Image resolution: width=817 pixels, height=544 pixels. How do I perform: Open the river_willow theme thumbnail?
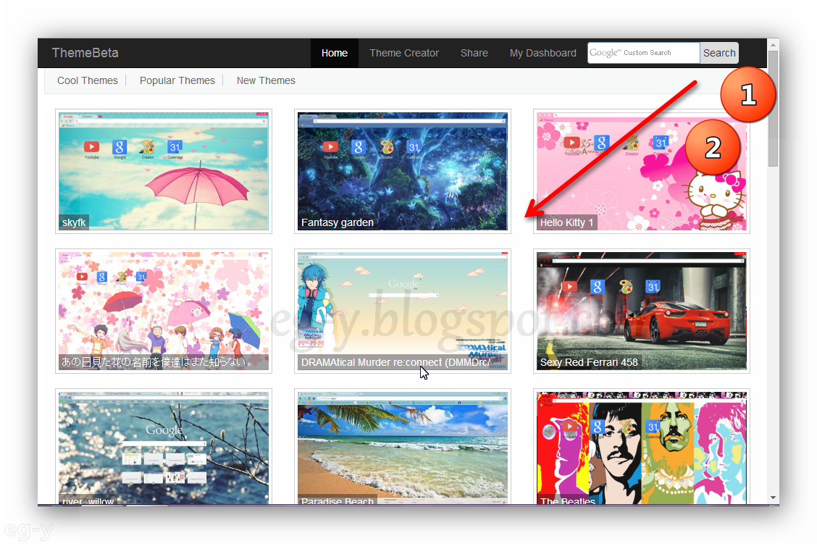pyautogui.click(x=164, y=447)
